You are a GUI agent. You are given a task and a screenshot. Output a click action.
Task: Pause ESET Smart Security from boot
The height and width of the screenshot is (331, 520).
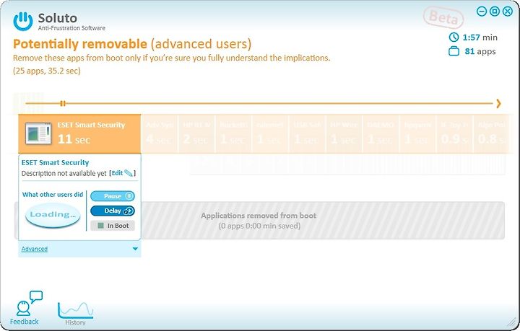tap(113, 196)
